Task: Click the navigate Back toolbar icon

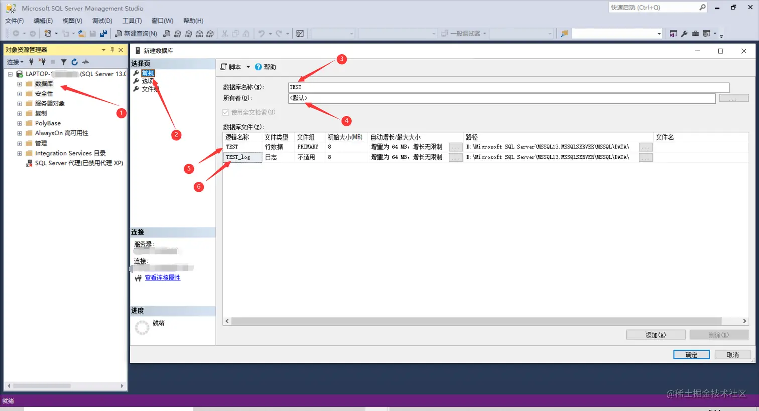Action: pos(16,34)
